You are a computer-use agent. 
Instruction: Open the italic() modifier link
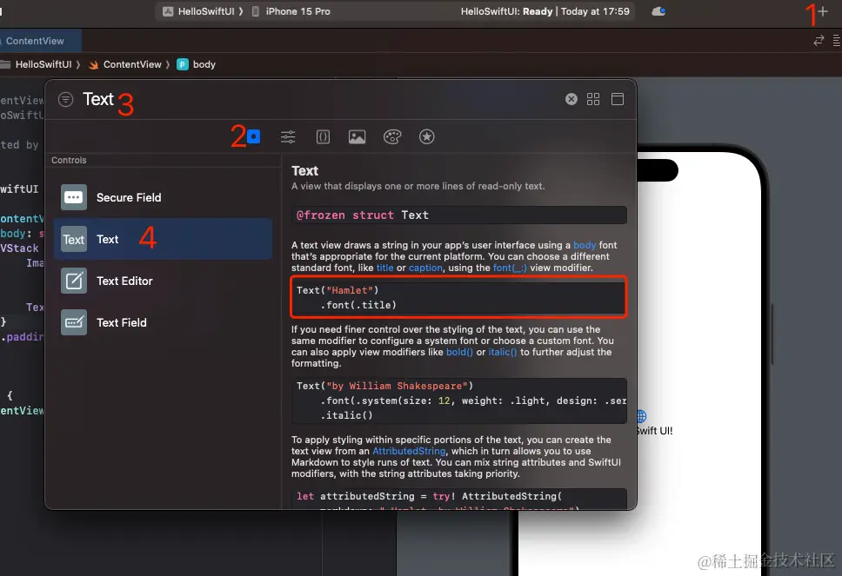[503, 352]
